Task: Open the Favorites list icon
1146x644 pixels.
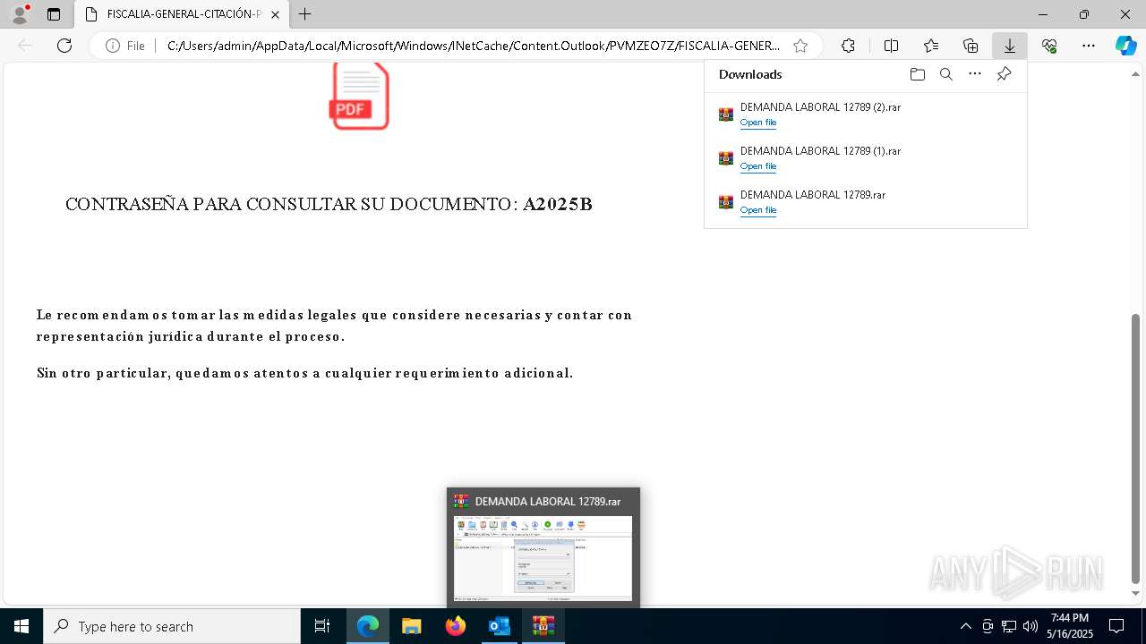Action: click(931, 46)
